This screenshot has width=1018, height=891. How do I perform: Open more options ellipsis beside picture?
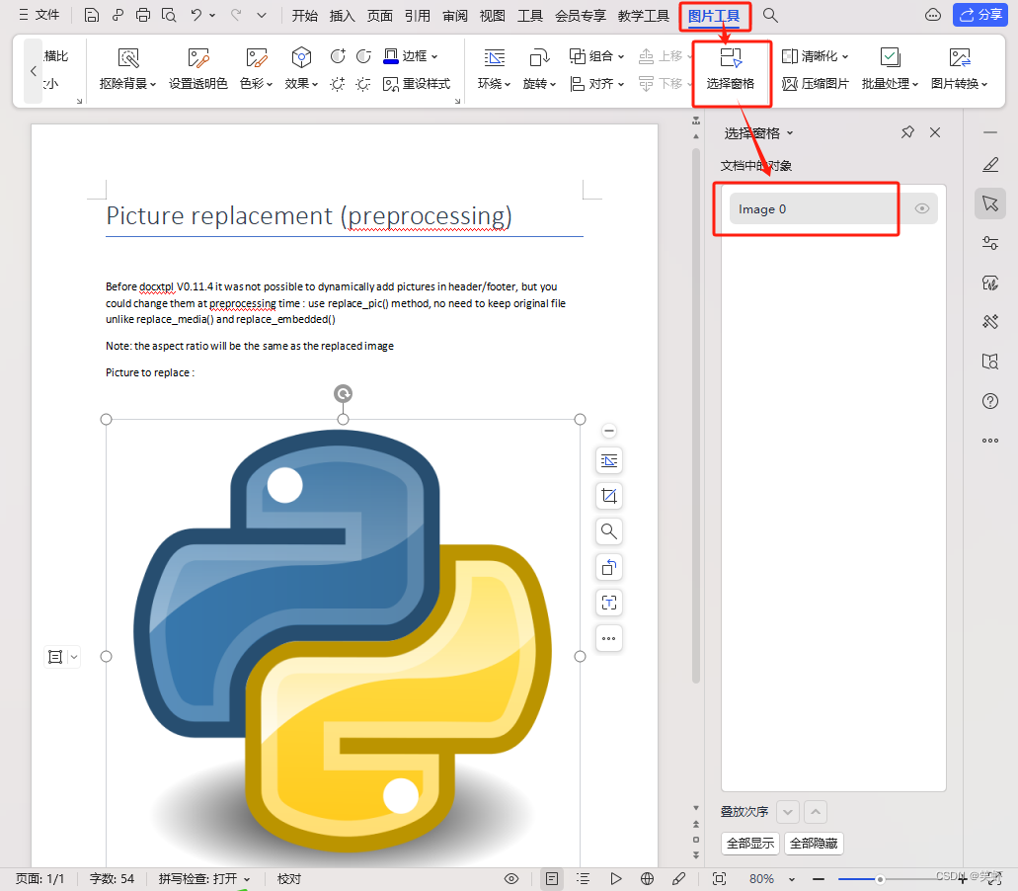coord(609,638)
